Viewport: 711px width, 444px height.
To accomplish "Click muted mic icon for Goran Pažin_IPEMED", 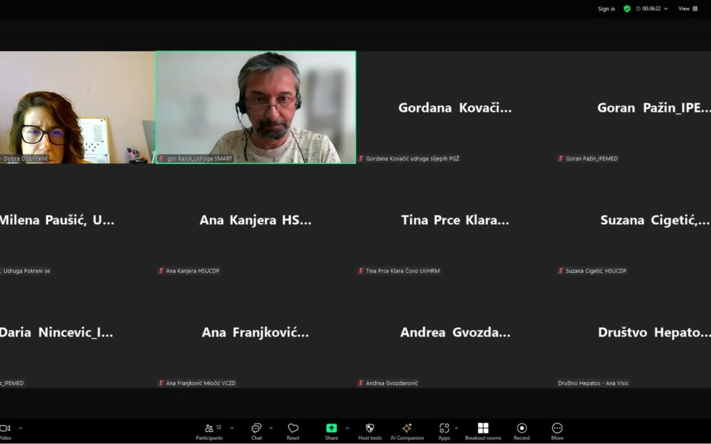I will pos(561,159).
